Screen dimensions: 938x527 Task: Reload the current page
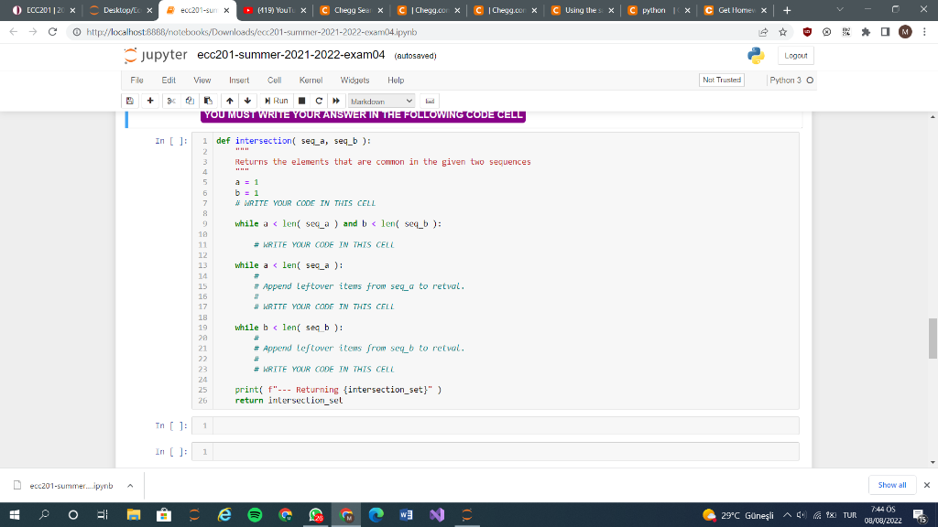pos(52,32)
